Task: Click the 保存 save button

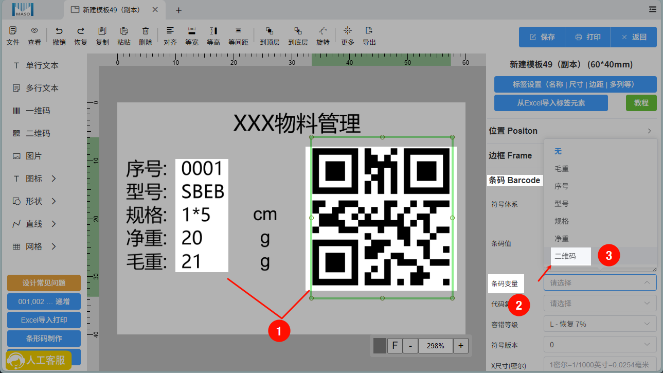Action: (x=542, y=37)
